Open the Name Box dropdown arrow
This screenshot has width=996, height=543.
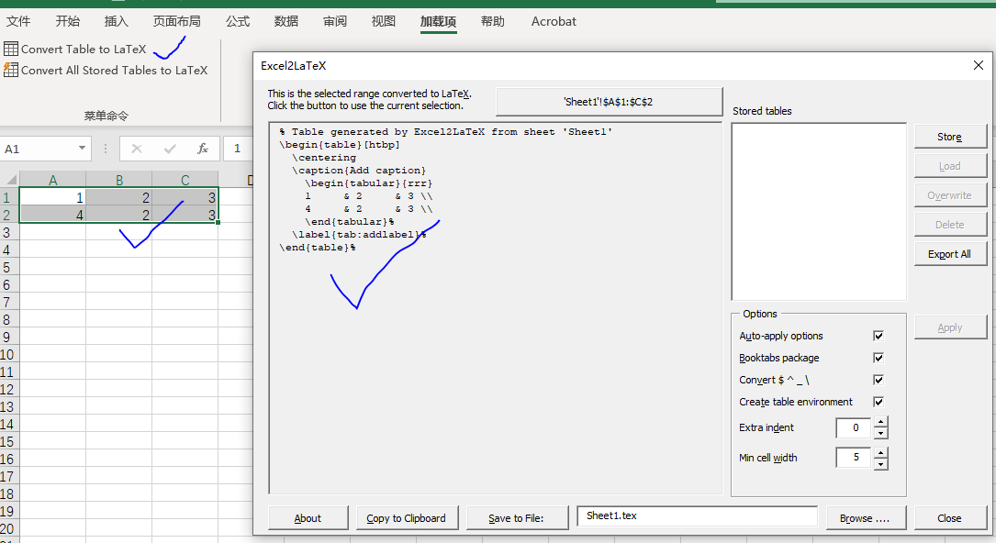point(81,148)
